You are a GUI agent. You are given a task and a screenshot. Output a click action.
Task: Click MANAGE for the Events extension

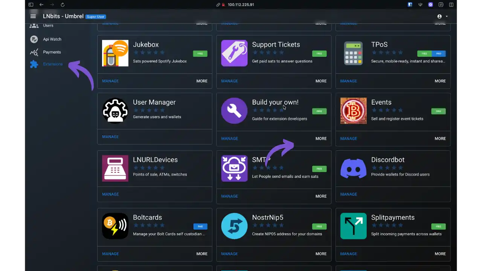click(x=348, y=139)
